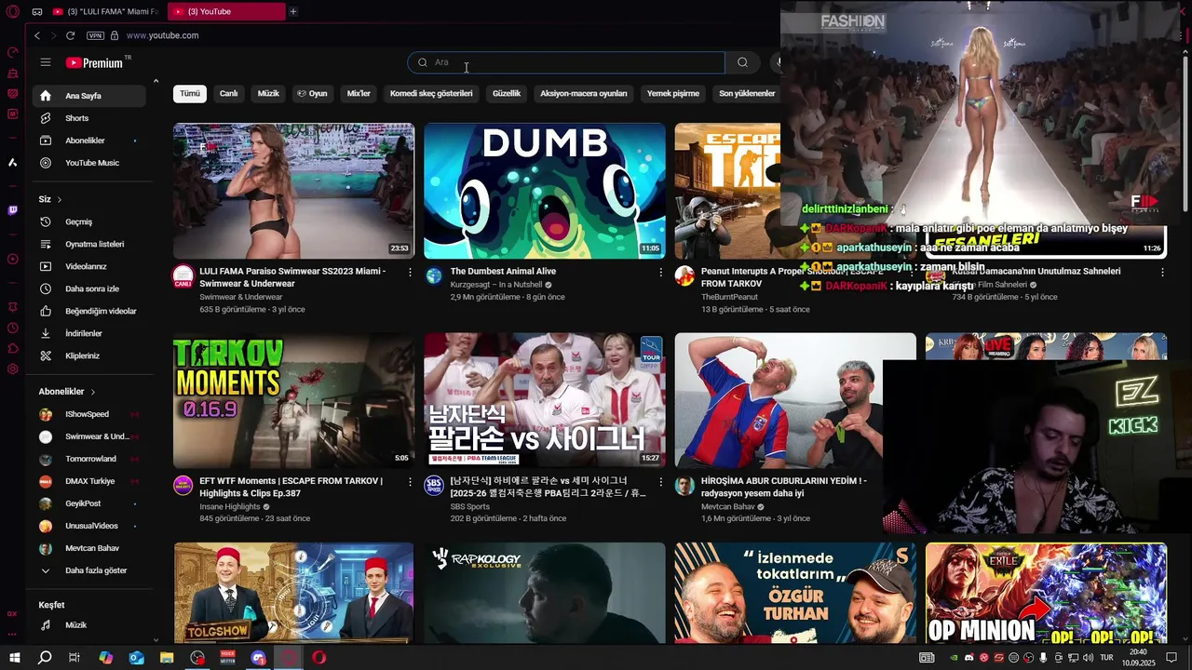Image resolution: width=1192 pixels, height=670 pixels.
Task: Open Geçmiş (history) in the sidebar
Action: [89, 221]
